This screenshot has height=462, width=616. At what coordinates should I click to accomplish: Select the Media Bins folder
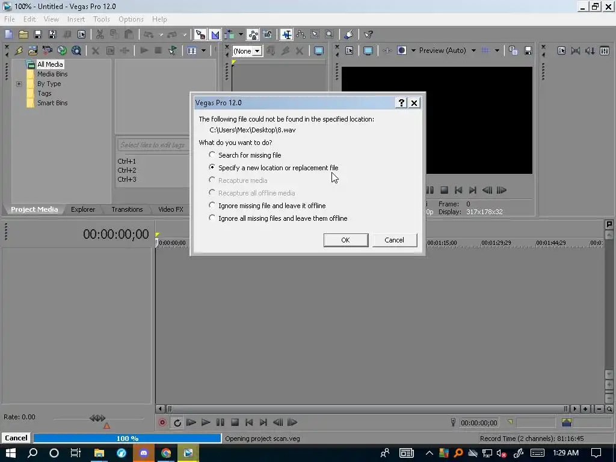tap(47, 74)
